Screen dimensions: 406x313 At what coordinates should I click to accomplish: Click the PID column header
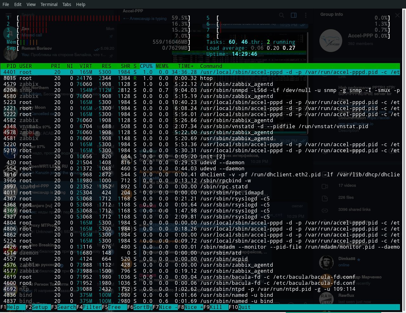pyautogui.click(x=11, y=66)
